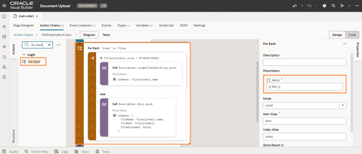Switch to Design view toggle
Screen dimensions: 362x154
tap(337, 35)
